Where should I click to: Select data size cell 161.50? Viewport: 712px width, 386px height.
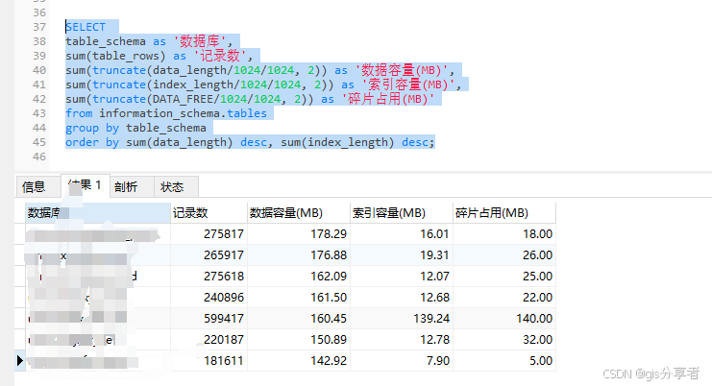click(299, 297)
